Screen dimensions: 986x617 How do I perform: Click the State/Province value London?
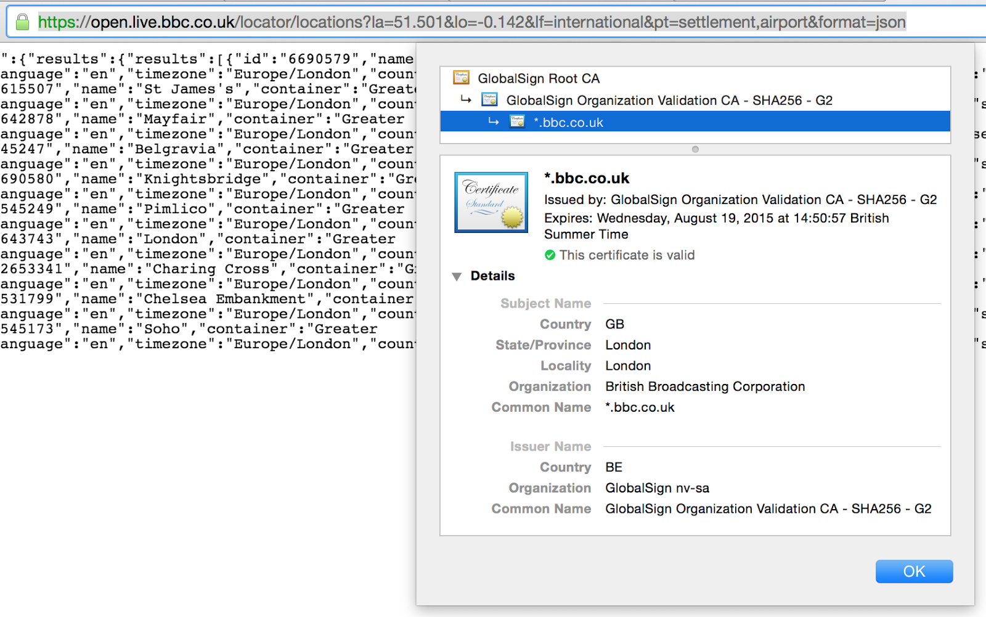(628, 345)
